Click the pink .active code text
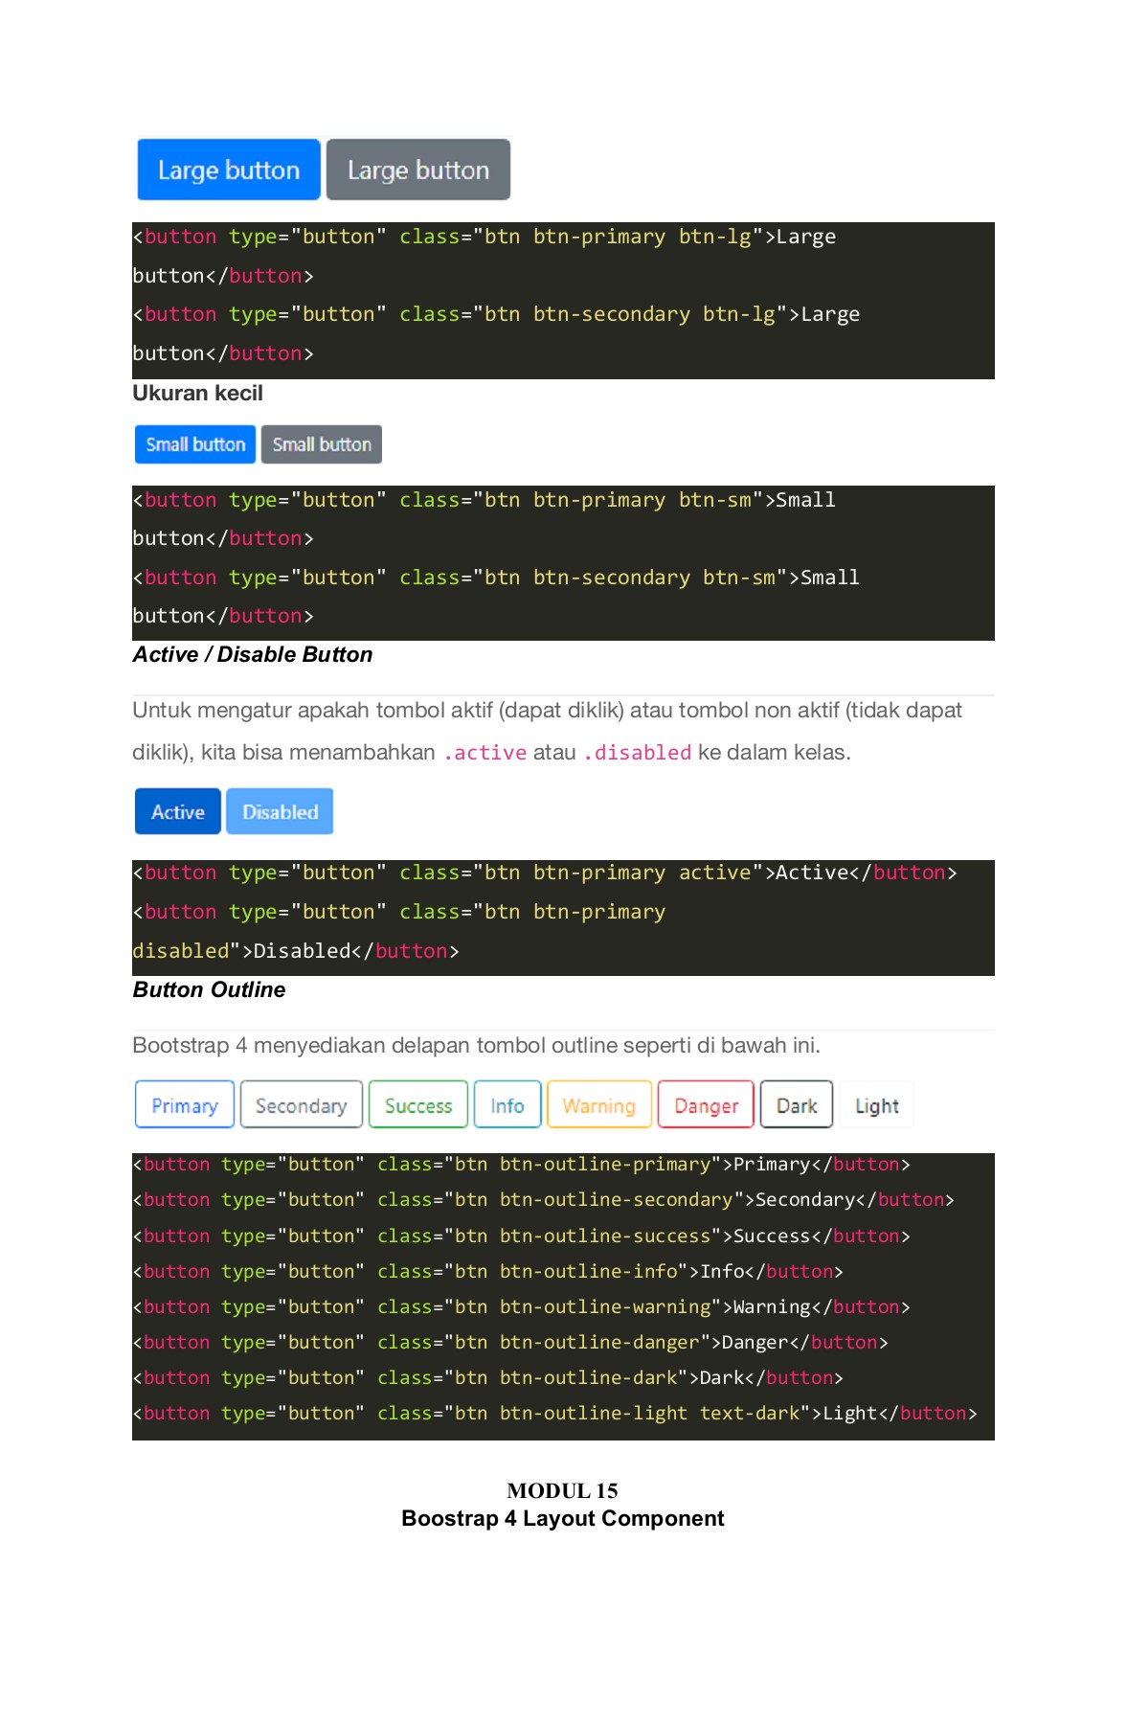 click(x=485, y=753)
